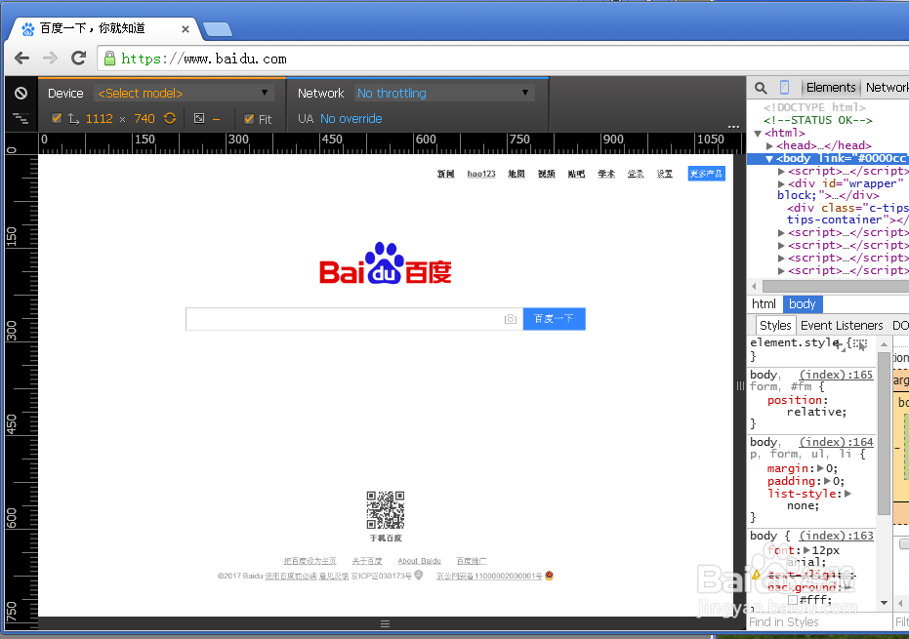Click the green HTTPS padlock icon
Viewport: 909px width, 639px height.
109,58
